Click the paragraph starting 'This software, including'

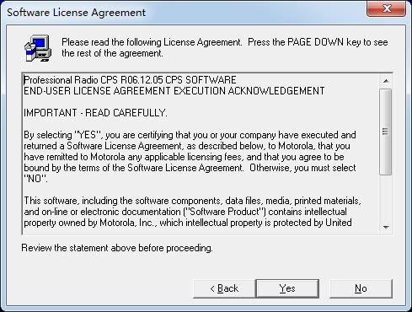[192, 212]
